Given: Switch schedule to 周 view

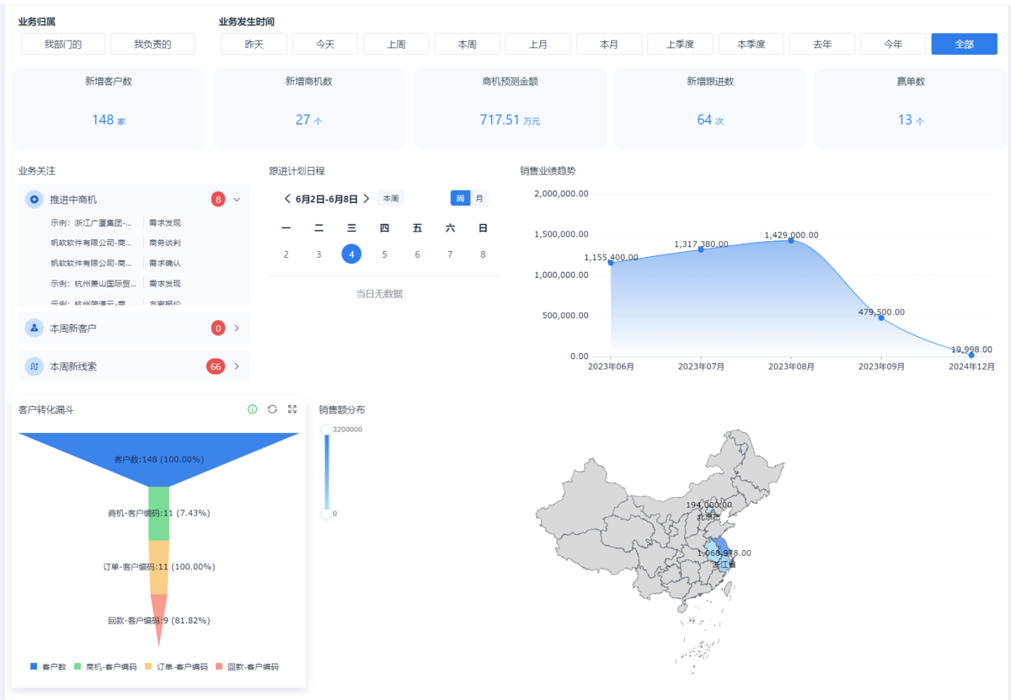Looking at the screenshot, I should 460,198.
